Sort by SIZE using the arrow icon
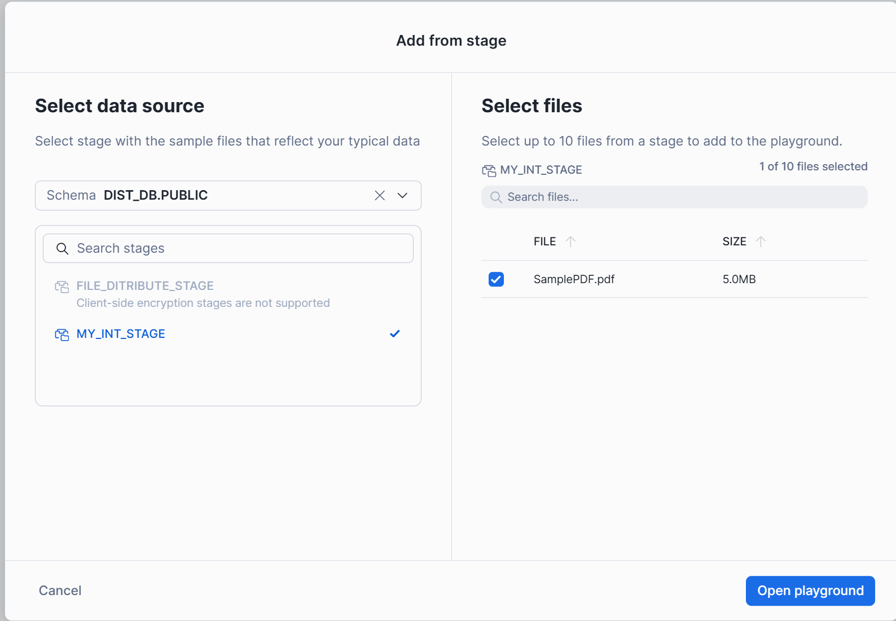This screenshot has height=621, width=896. 761,241
